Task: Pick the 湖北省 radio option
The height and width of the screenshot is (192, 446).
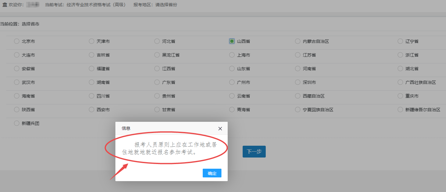Action: point(400,69)
